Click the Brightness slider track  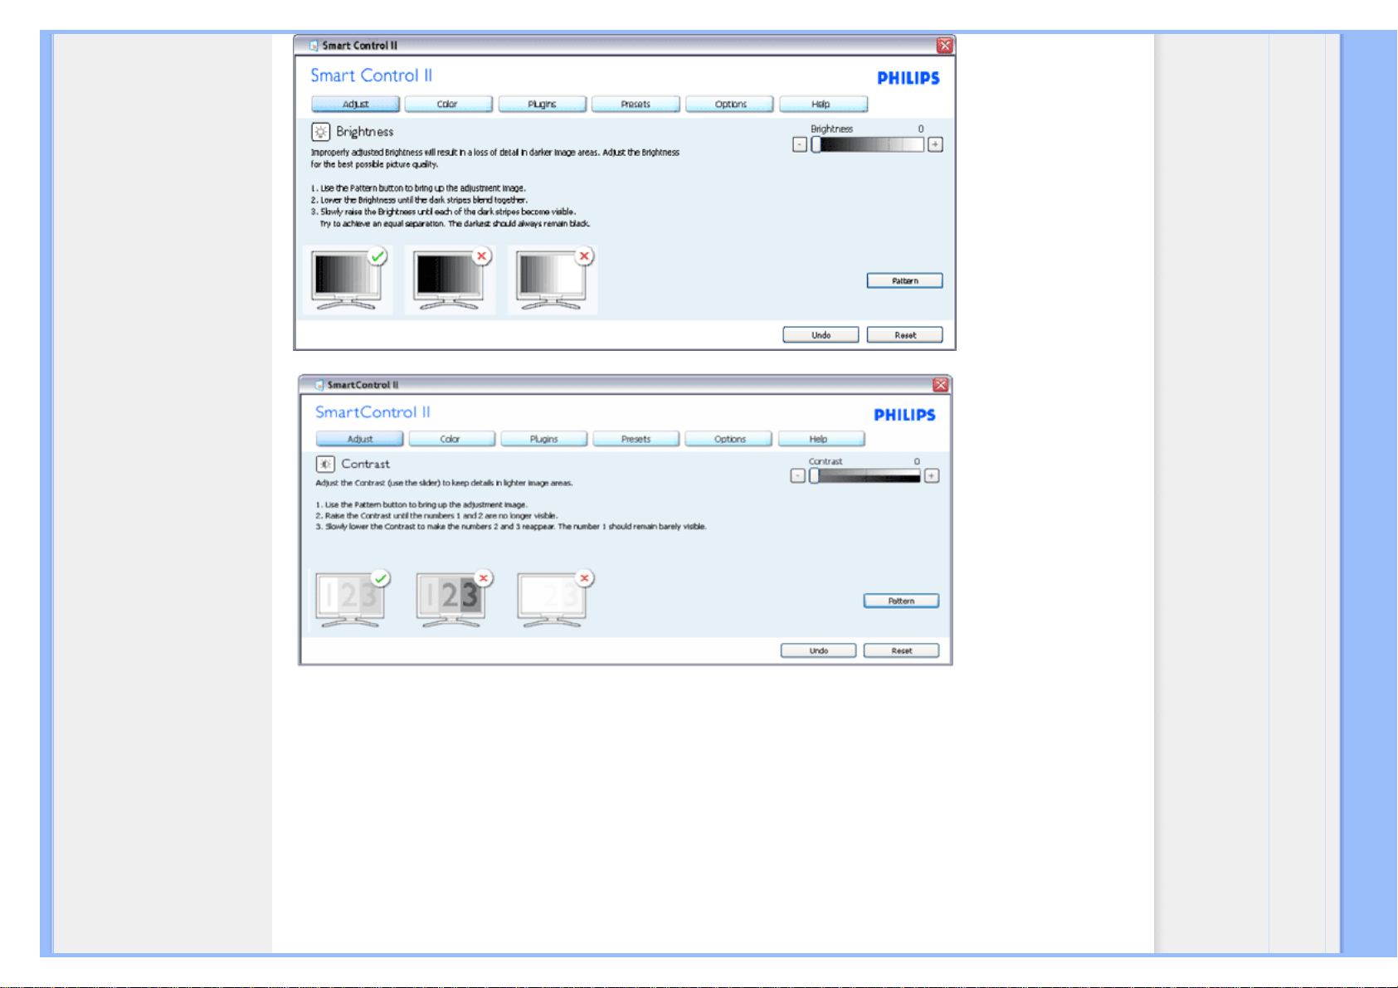(868, 144)
